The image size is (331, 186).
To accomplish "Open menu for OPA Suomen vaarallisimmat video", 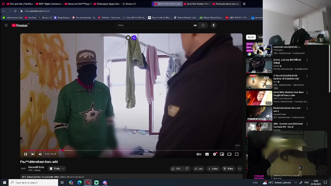I will point(307,124).
